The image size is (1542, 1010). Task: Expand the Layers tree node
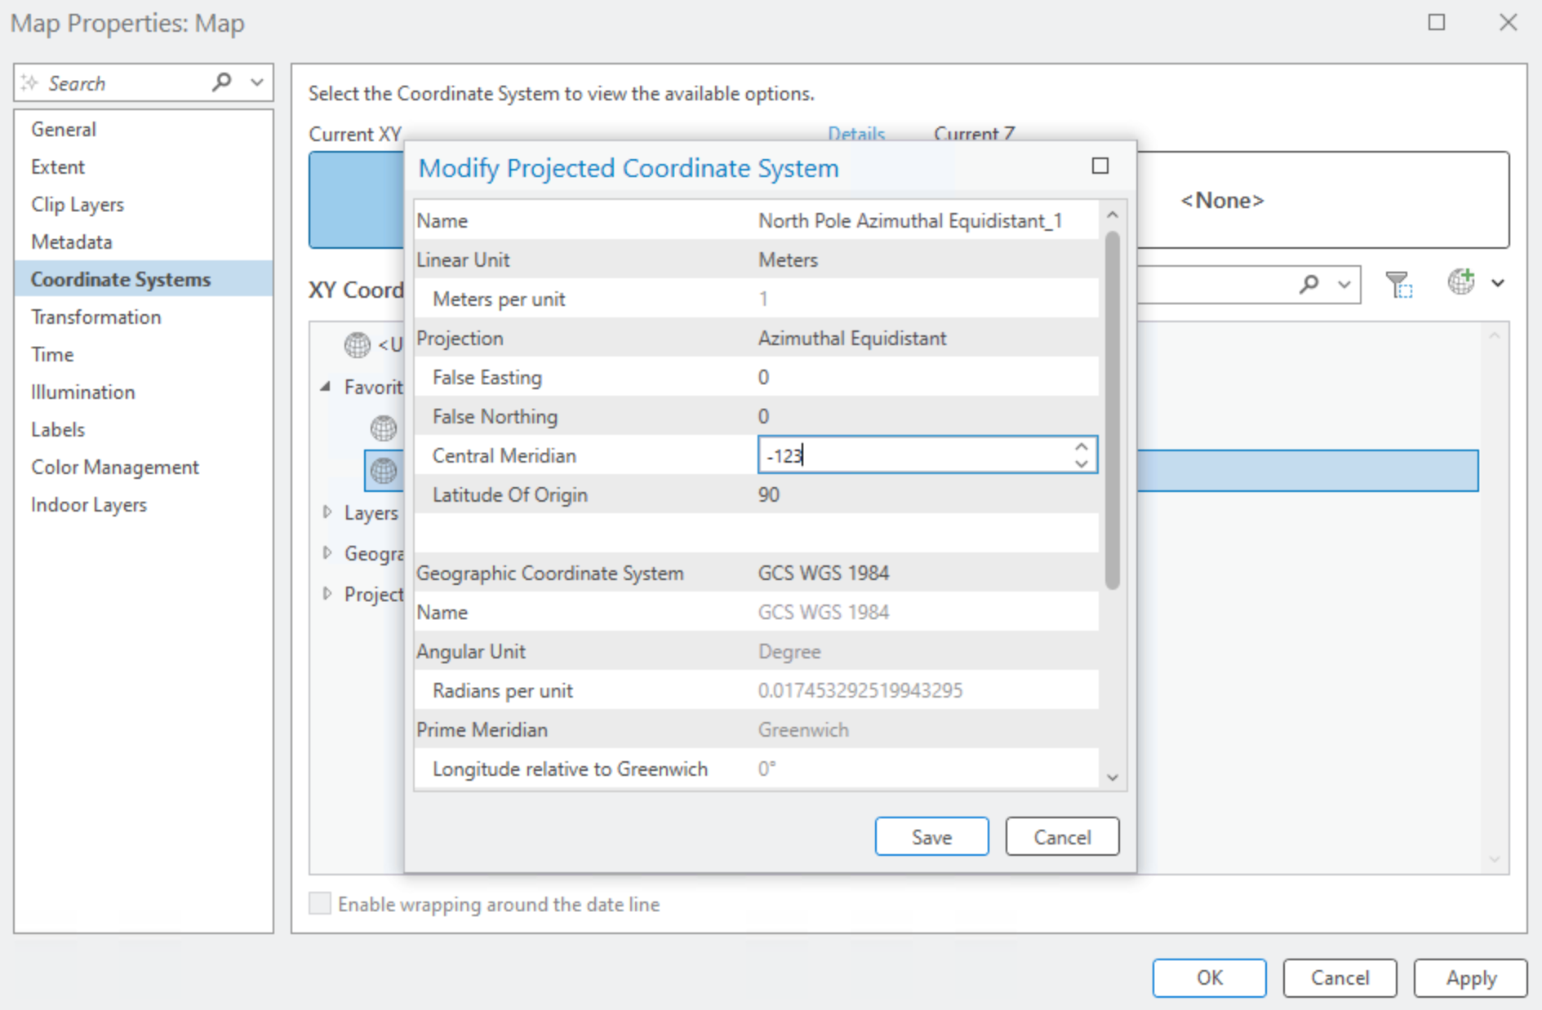coord(327,512)
